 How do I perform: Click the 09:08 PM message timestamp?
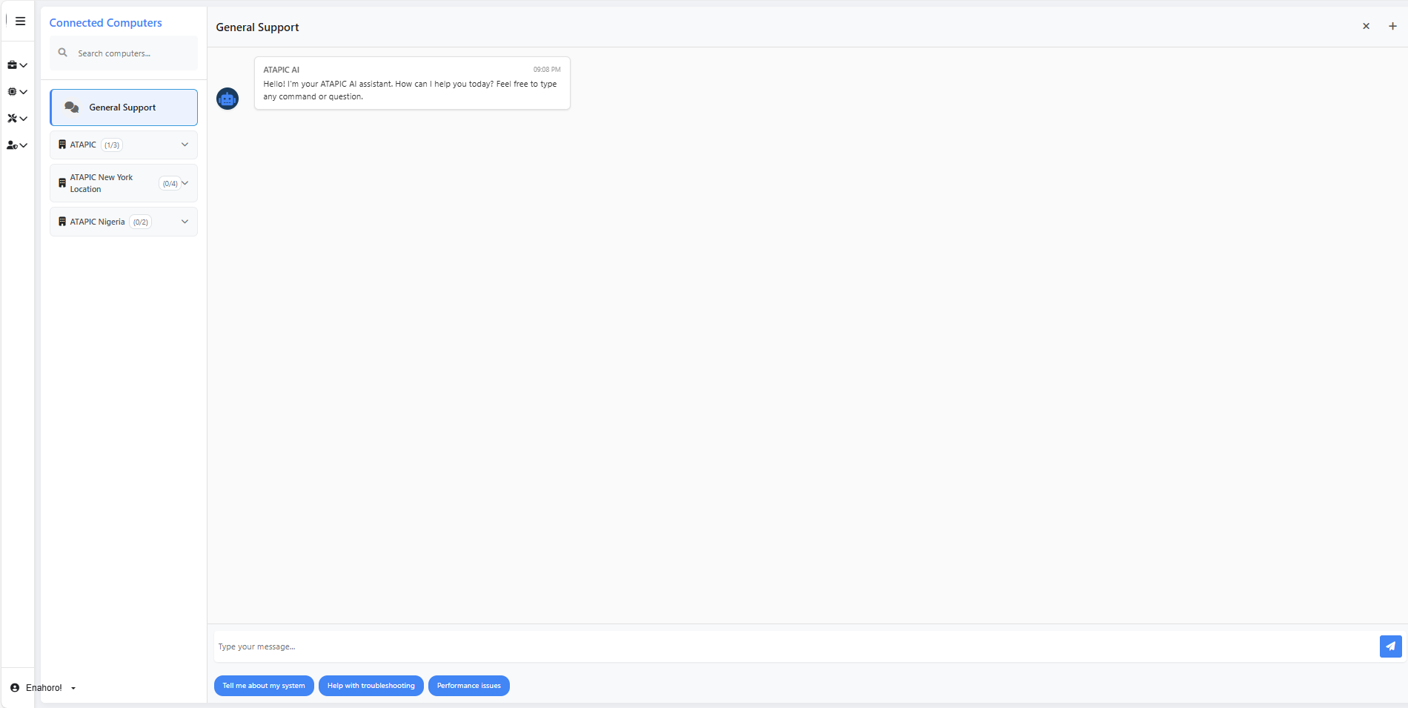click(x=547, y=70)
